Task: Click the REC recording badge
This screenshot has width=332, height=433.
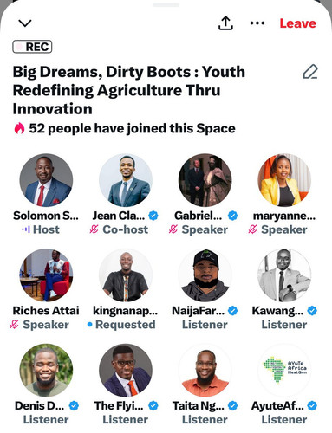Action: [x=32, y=47]
